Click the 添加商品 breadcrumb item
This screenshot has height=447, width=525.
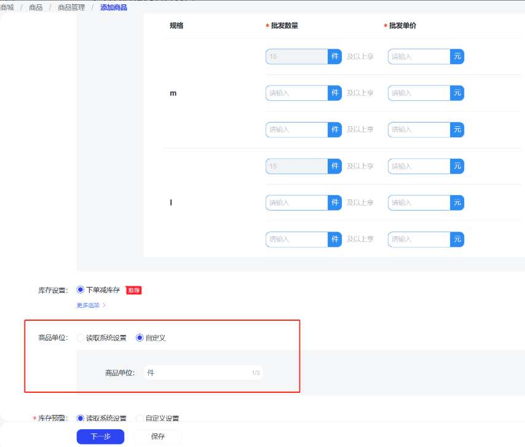click(114, 7)
